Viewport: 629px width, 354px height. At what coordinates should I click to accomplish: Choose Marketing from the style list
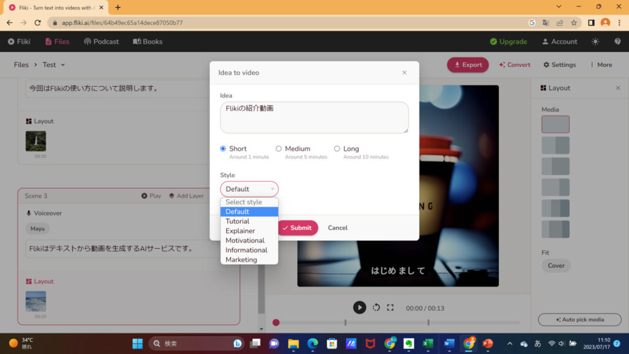pos(249,260)
